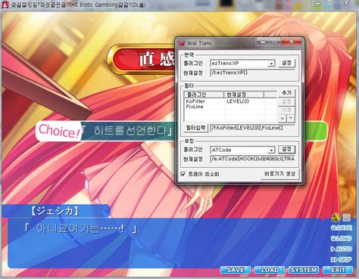The width and height of the screenshot is (359, 279).
Task: Click the ジェシカ speaker name tag
Action: [55, 211]
